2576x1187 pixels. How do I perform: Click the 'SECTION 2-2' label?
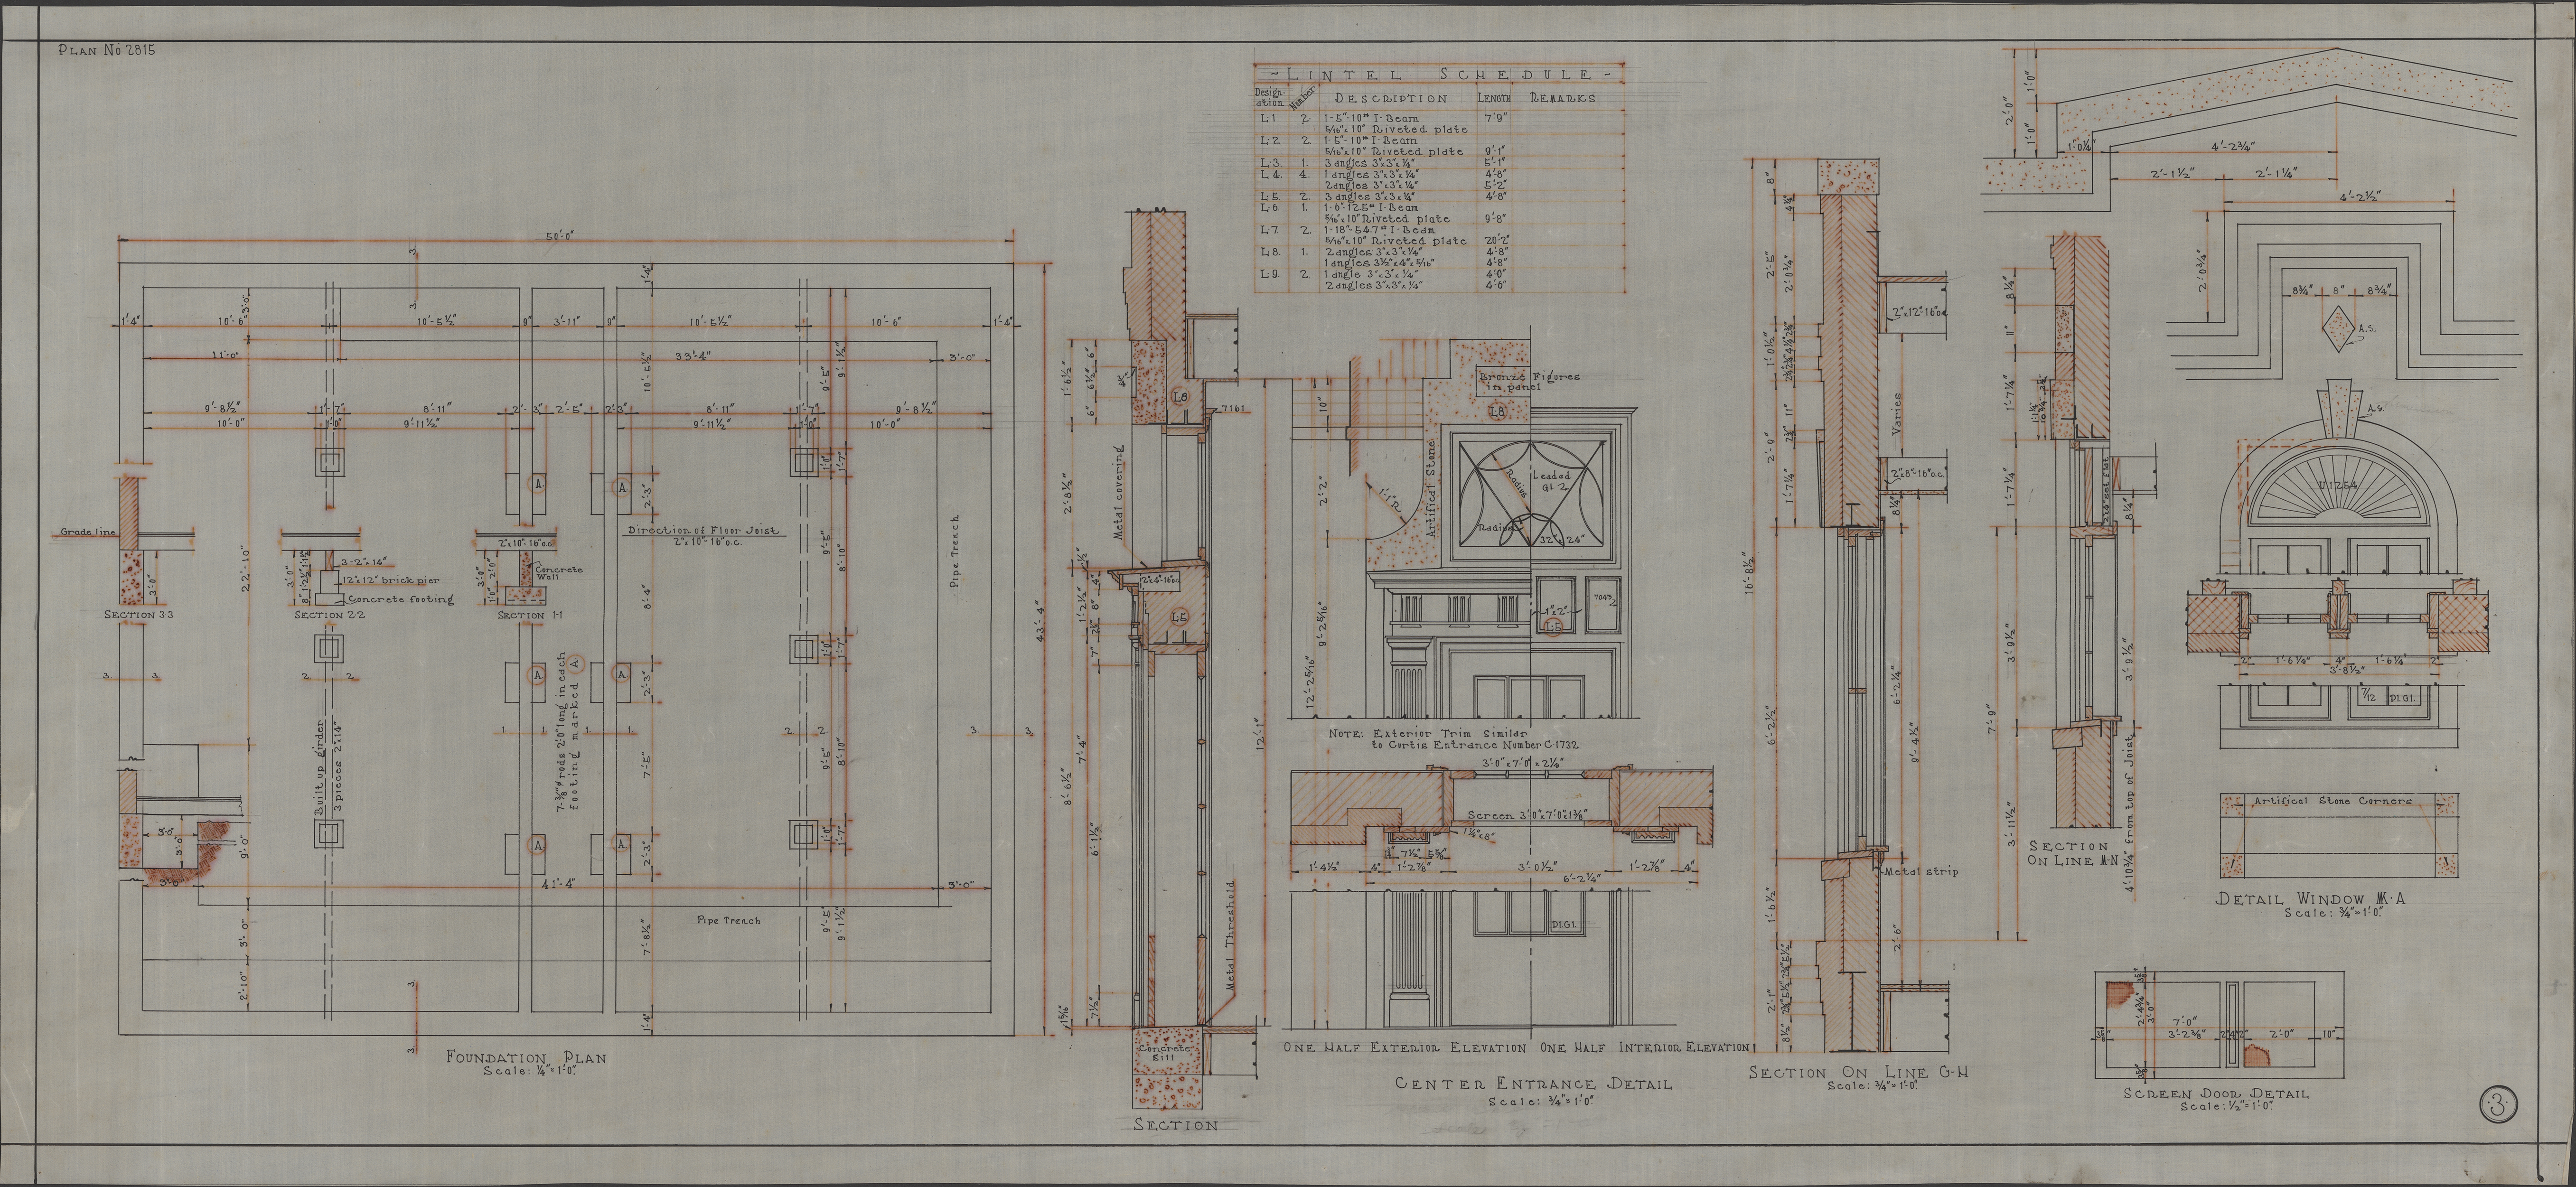[329, 615]
